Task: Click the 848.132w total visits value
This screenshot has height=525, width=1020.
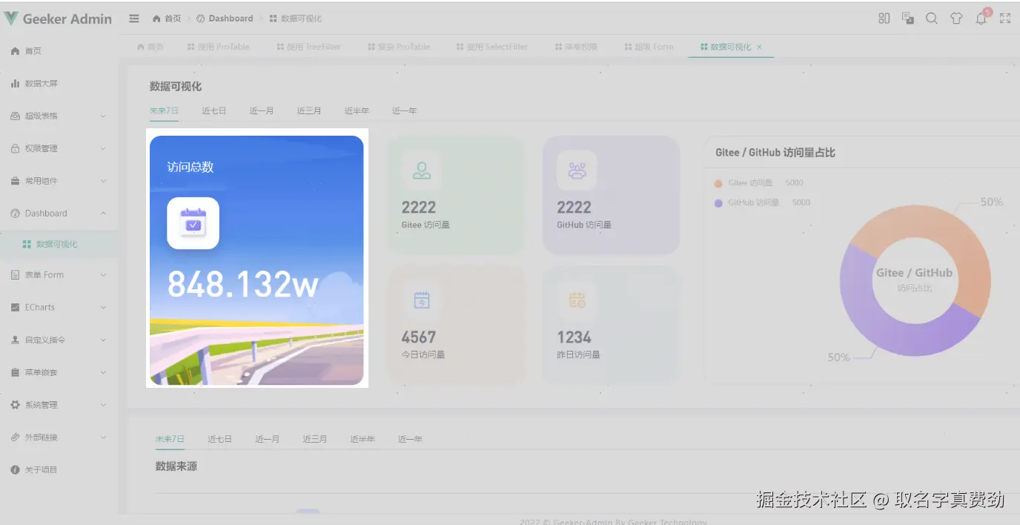Action: click(x=243, y=284)
